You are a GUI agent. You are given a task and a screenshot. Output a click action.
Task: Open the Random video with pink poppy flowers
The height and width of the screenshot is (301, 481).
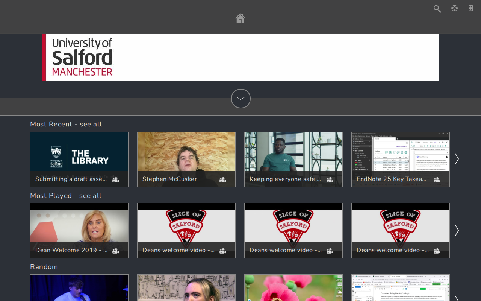click(293, 288)
